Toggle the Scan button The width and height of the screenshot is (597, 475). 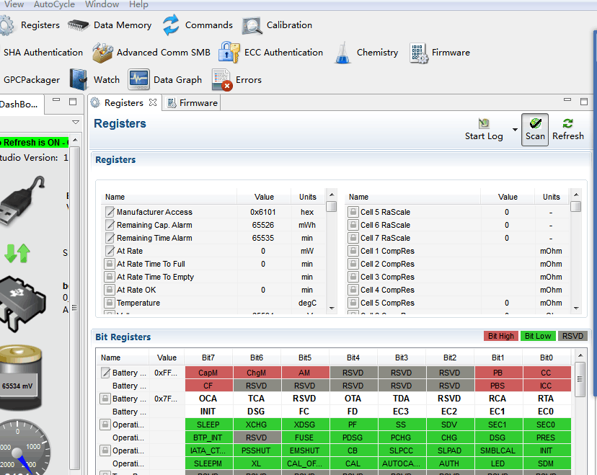[535, 130]
